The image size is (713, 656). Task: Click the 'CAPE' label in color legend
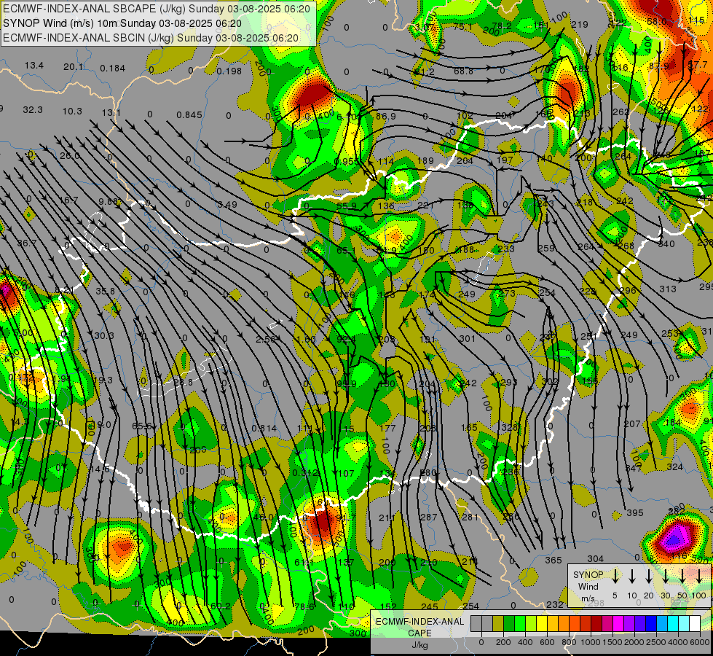click(419, 633)
